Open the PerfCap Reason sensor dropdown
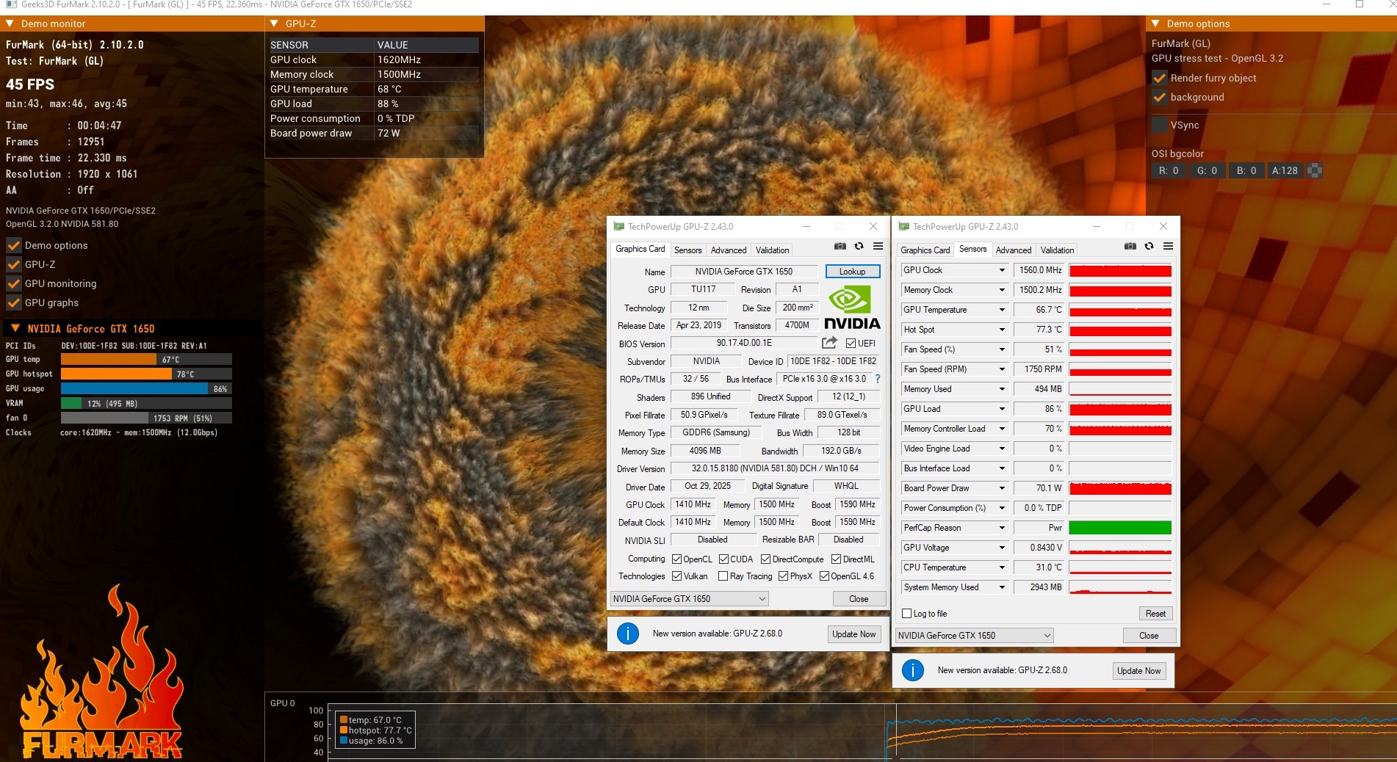The width and height of the screenshot is (1397, 762). click(1002, 528)
